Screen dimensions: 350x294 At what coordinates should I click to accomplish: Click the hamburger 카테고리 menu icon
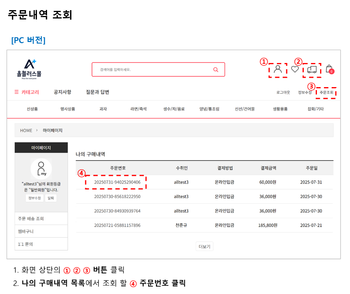[16, 92]
